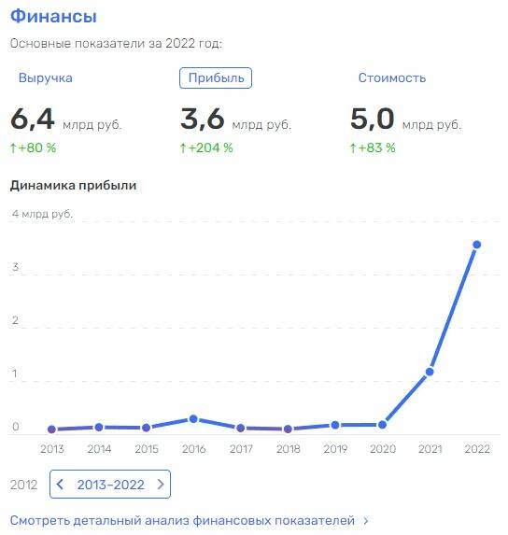Open the 2013–2022 period range selector

(x=110, y=484)
